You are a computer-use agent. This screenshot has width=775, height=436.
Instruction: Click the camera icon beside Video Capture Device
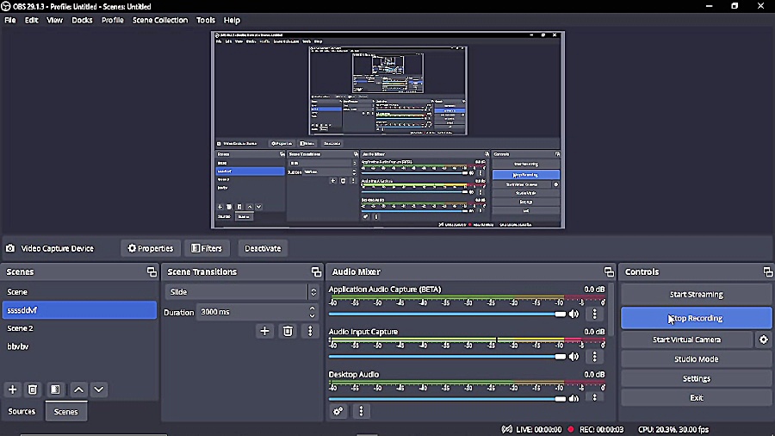click(9, 248)
